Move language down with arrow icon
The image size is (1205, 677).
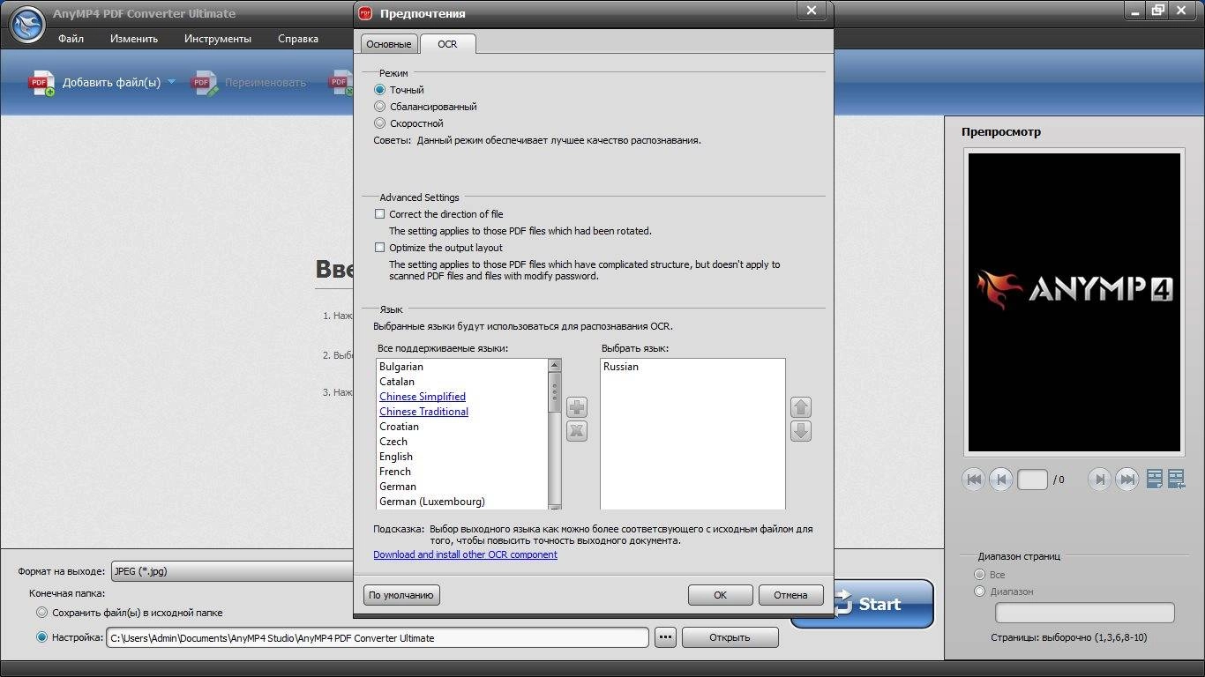tap(801, 431)
